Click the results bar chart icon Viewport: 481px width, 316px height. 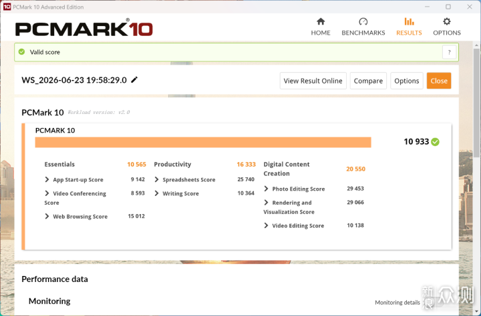(x=409, y=21)
